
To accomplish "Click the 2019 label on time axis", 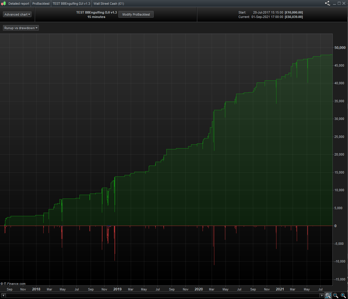I will coord(117,289).
